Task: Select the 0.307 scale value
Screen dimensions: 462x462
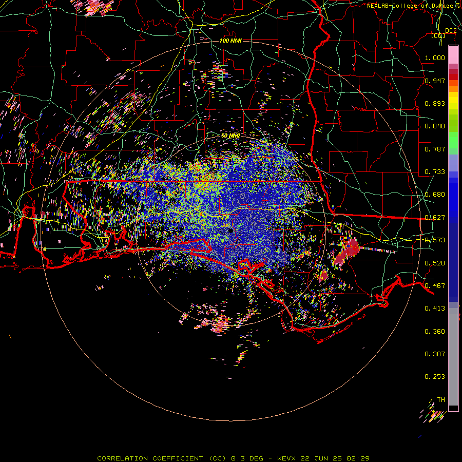Action: [x=435, y=354]
